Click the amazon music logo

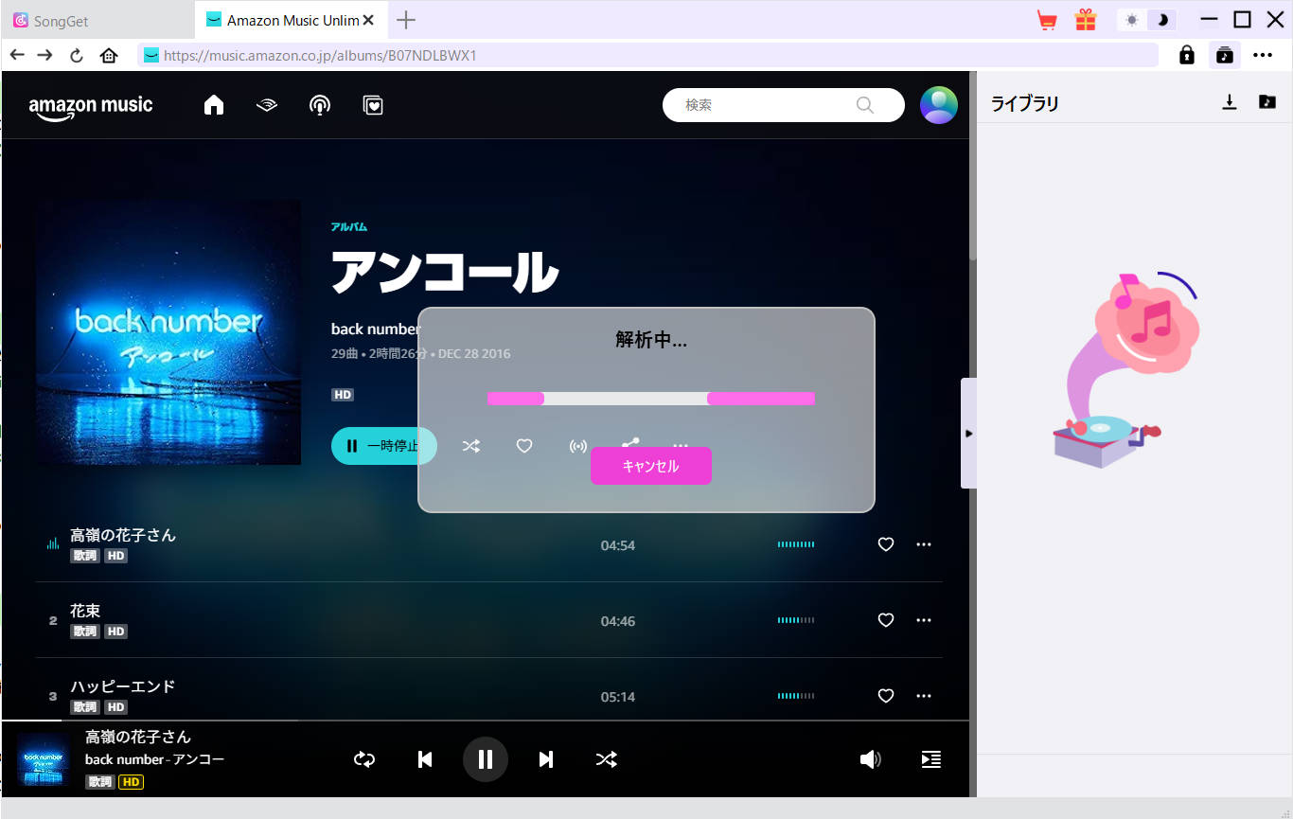click(91, 107)
